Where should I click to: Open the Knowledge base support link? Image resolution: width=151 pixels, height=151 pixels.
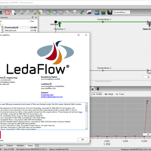click(x=47, y=95)
